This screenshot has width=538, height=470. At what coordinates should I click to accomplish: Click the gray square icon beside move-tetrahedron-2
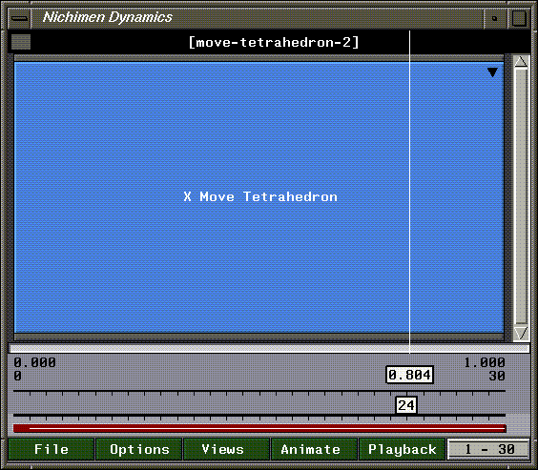pos(21,42)
